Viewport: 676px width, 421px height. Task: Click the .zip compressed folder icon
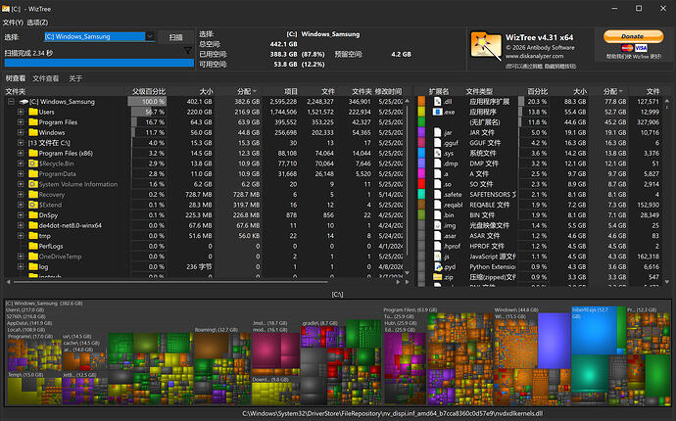point(438,277)
